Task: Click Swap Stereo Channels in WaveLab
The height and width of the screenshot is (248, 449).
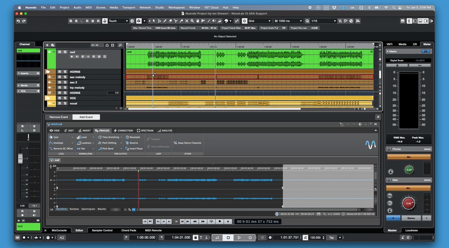Action: point(187,143)
